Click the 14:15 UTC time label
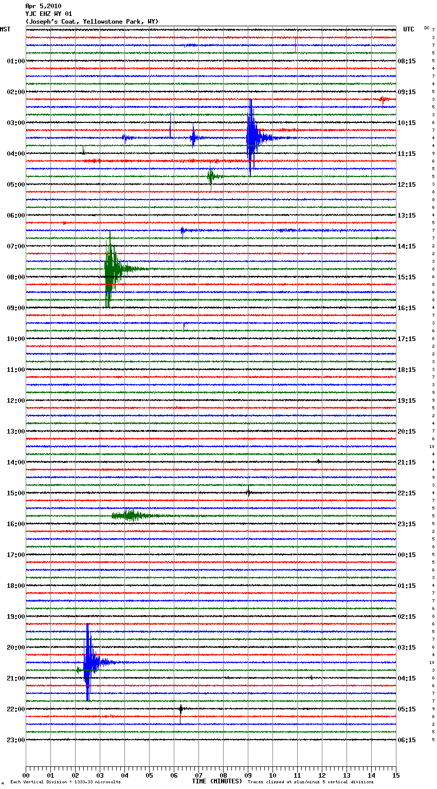The image size is (437, 789). tap(407, 246)
